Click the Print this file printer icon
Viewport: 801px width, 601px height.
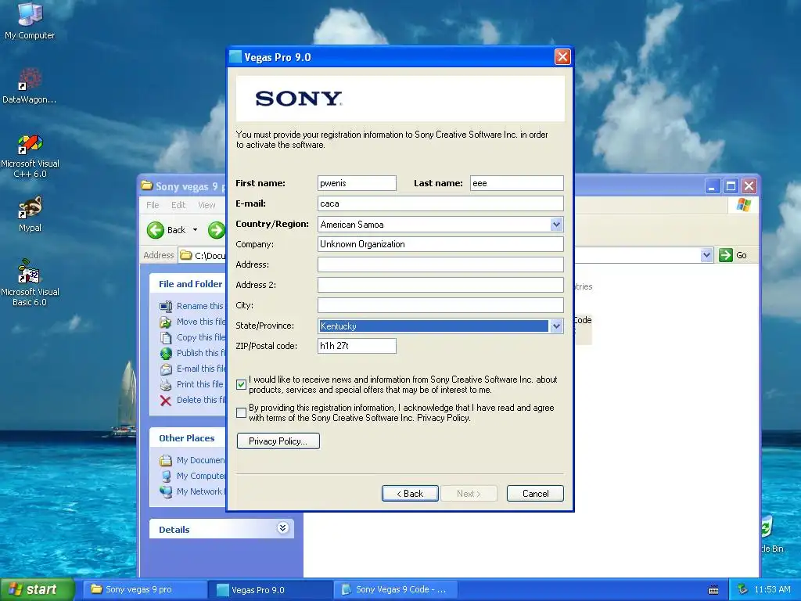166,384
